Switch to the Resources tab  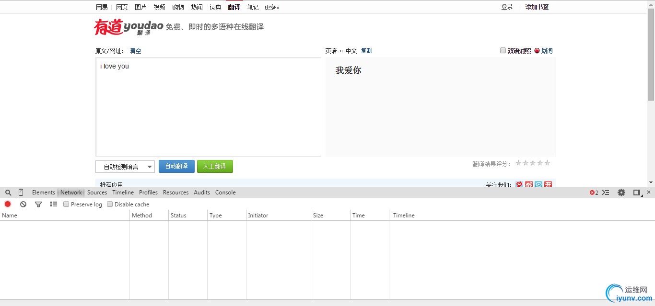[176, 193]
